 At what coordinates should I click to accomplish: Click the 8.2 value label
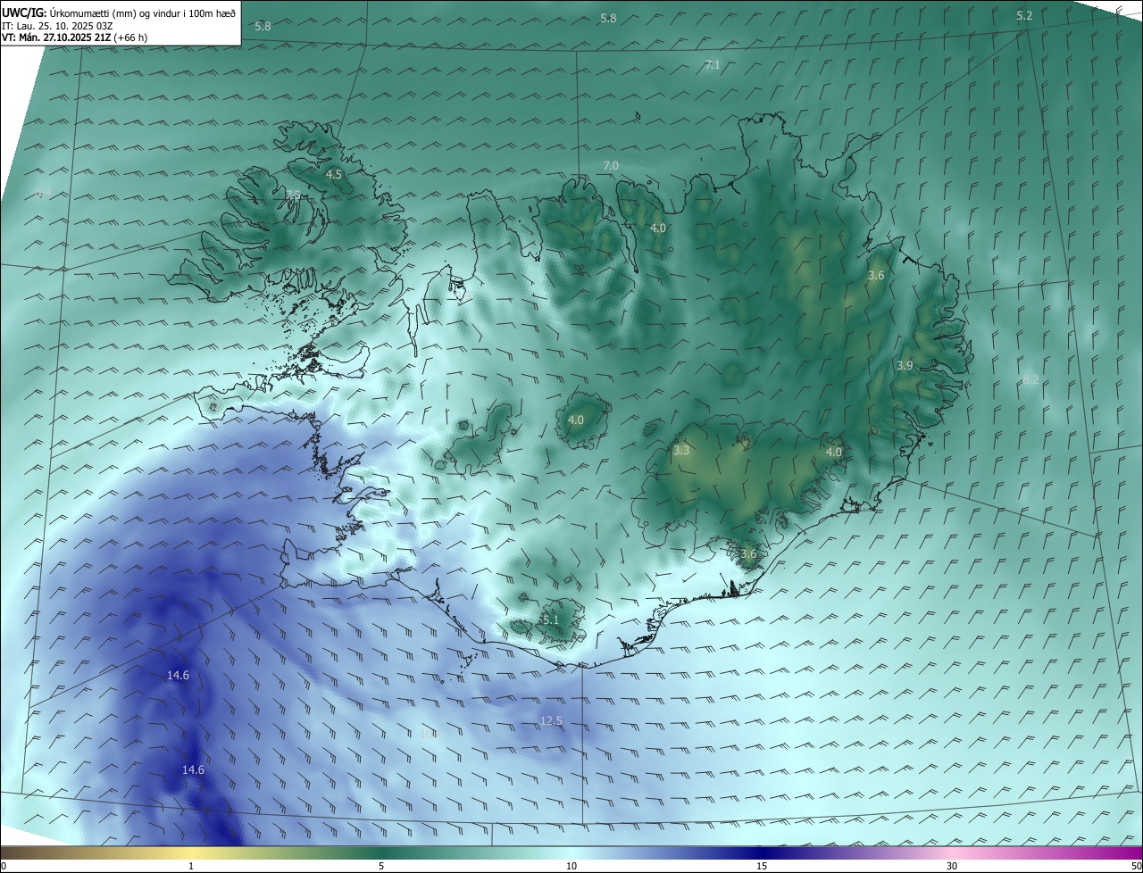[1030, 380]
